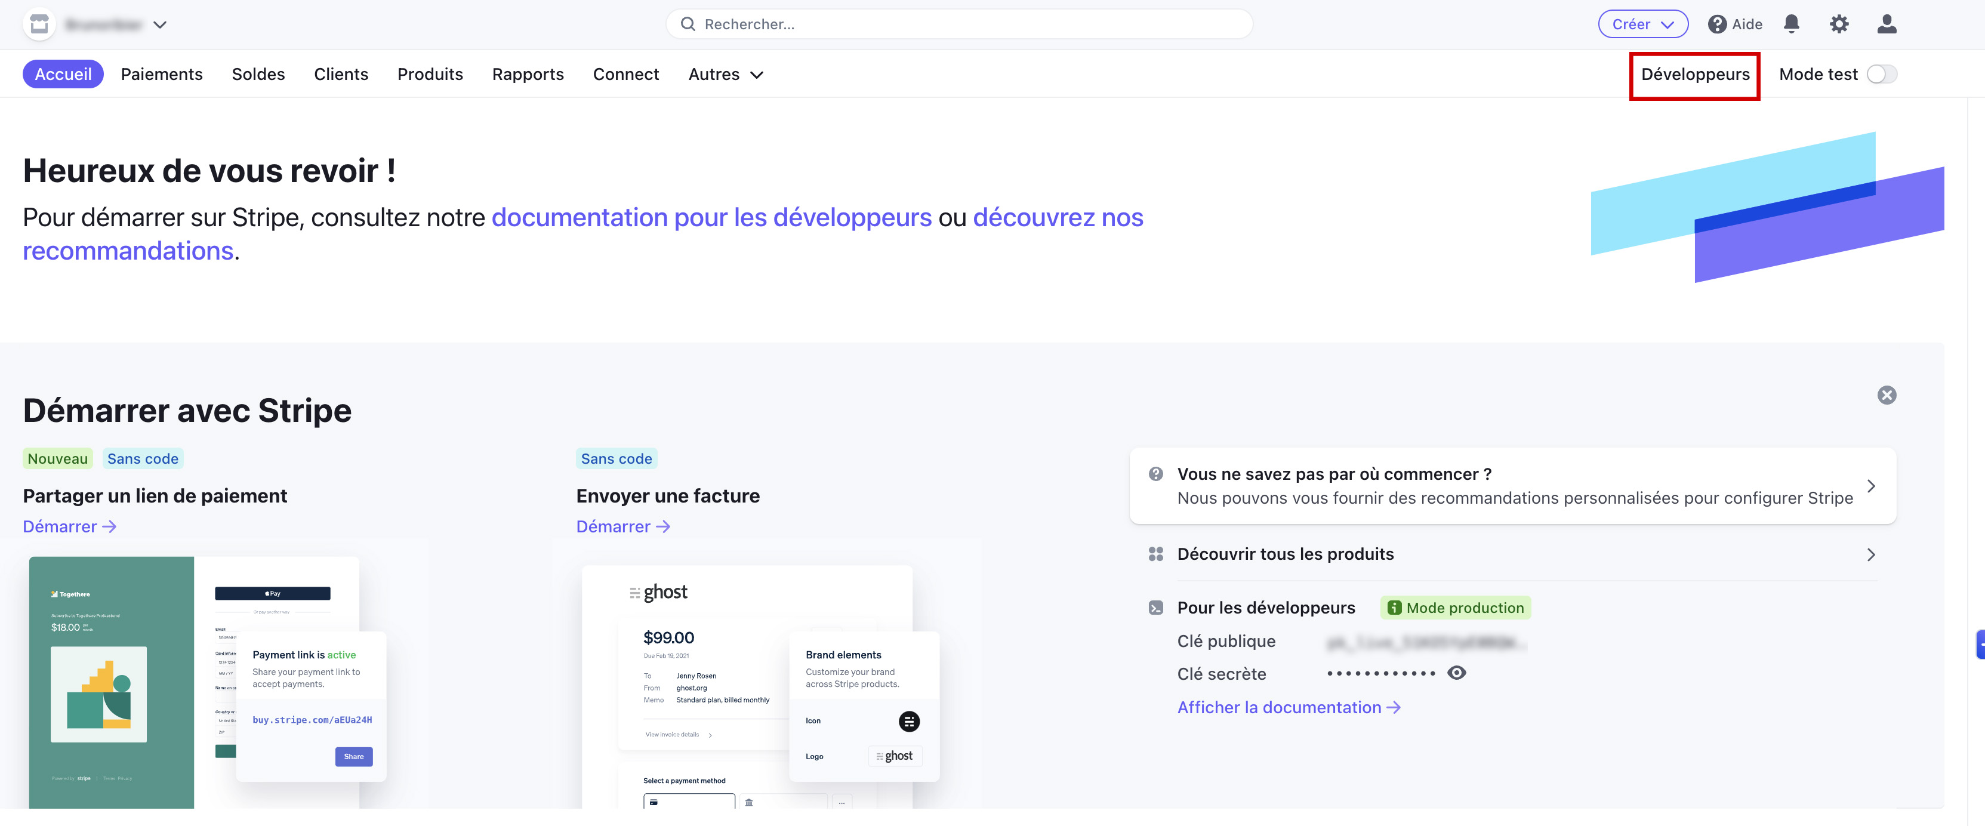Expand the Créer dropdown button
This screenshot has width=1985, height=826.
[1642, 24]
